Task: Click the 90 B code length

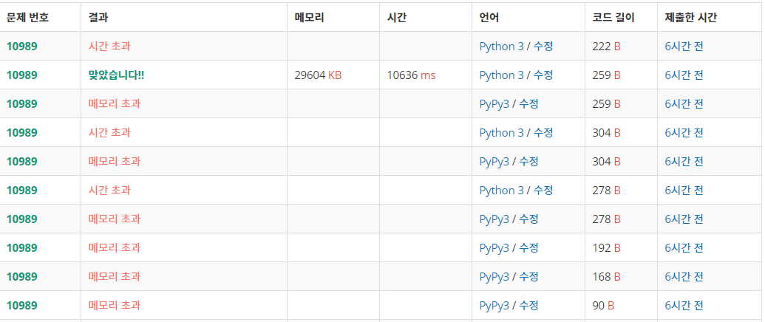Action: (603, 306)
